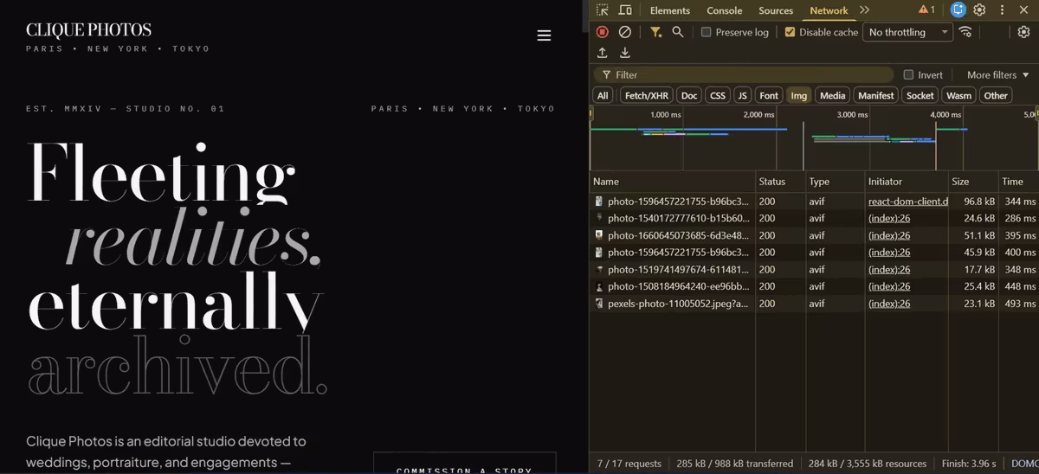The height and width of the screenshot is (474, 1039).
Task: Sort requests by Name column header
Action: coord(673,182)
